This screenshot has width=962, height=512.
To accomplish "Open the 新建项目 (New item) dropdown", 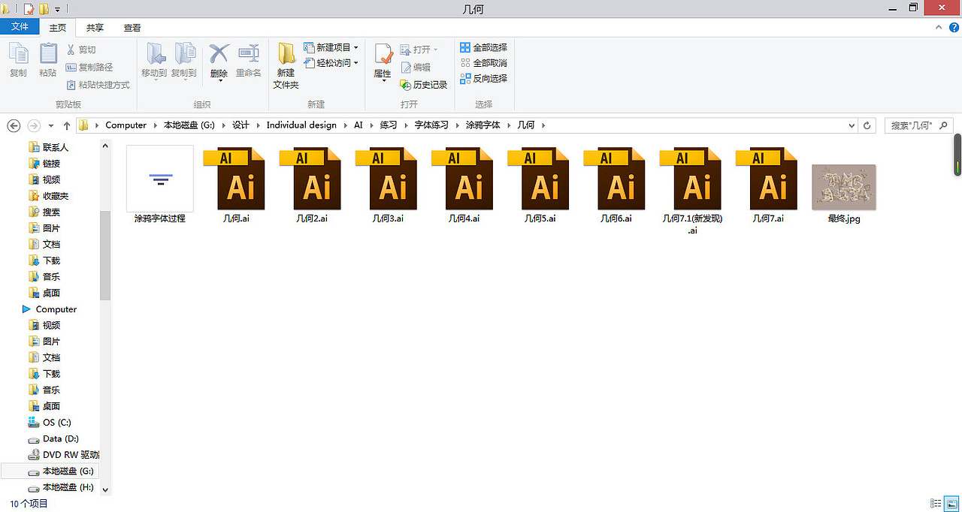I will click(x=332, y=47).
